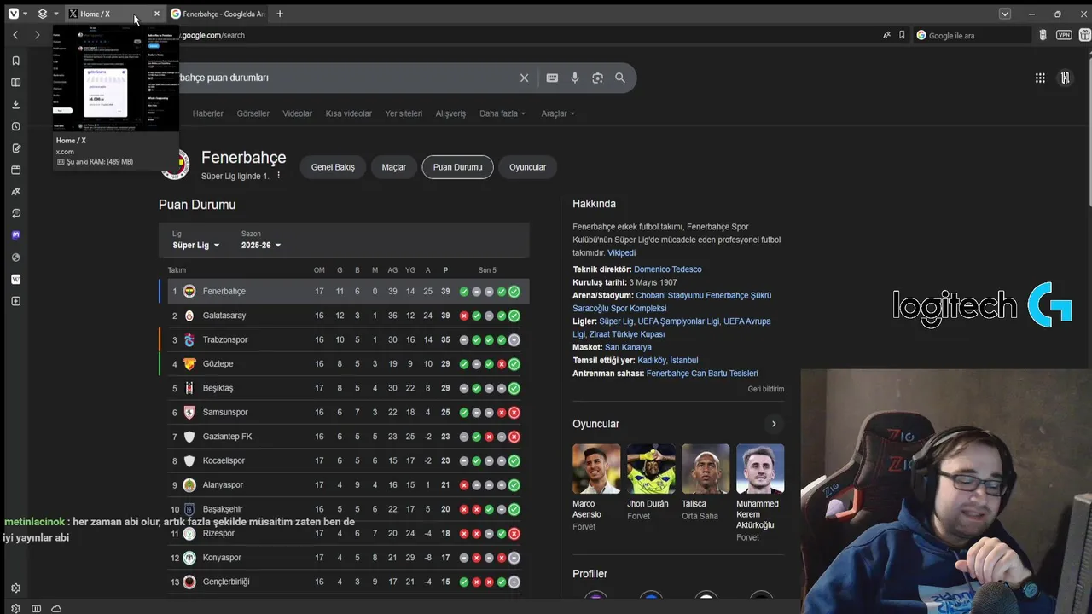Expand the 2025-26 season dropdown
Image resolution: width=1092 pixels, height=614 pixels.
click(x=261, y=245)
